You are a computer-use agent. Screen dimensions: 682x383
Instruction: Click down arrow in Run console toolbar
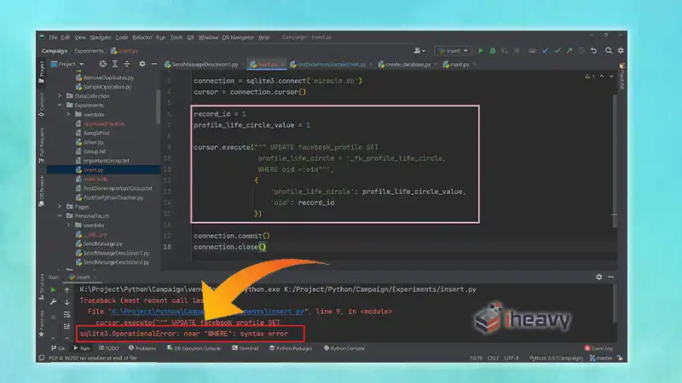click(67, 302)
